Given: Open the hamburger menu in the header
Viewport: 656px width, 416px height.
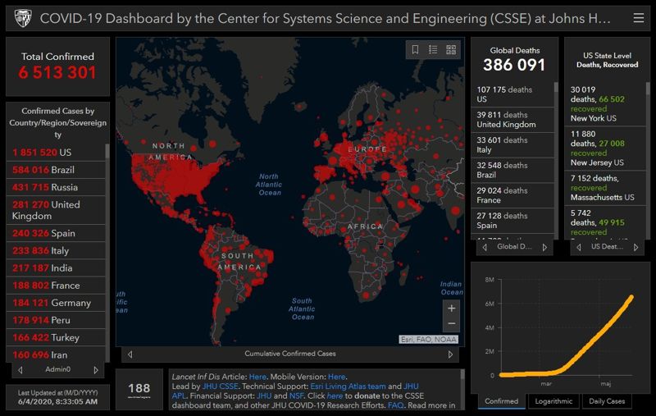Looking at the screenshot, I should [639, 18].
